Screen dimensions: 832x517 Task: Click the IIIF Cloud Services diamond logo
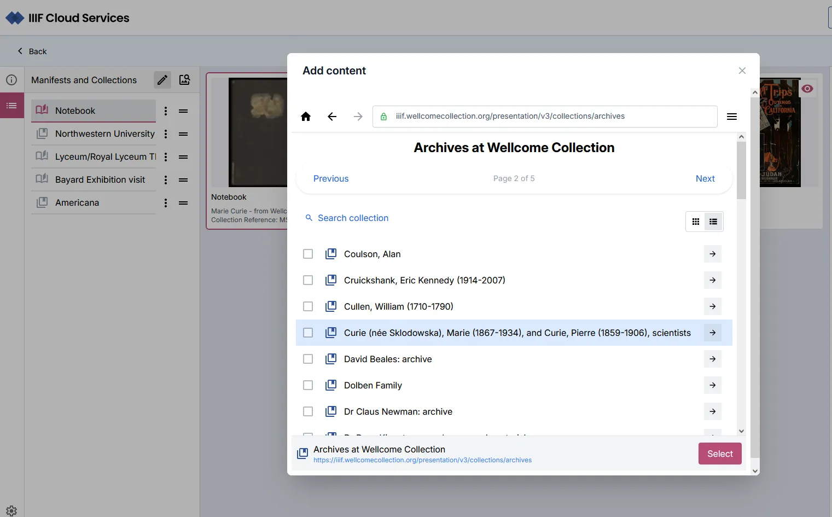click(x=14, y=17)
